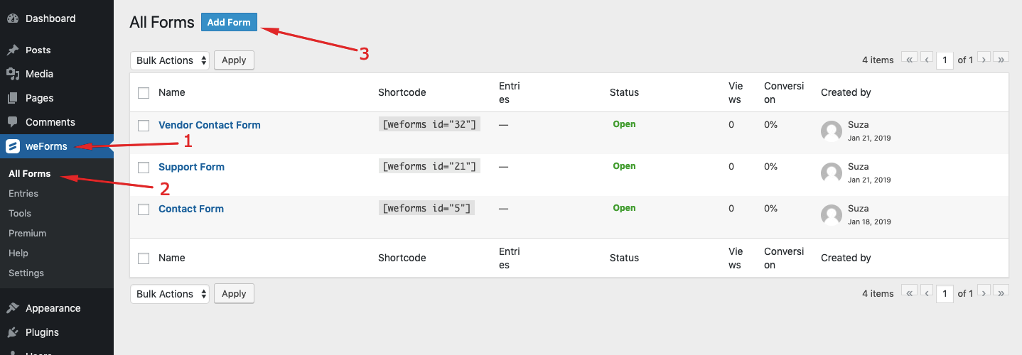The width and height of the screenshot is (1022, 355).
Task: Open the Dashboard gauge icon
Action: point(12,18)
